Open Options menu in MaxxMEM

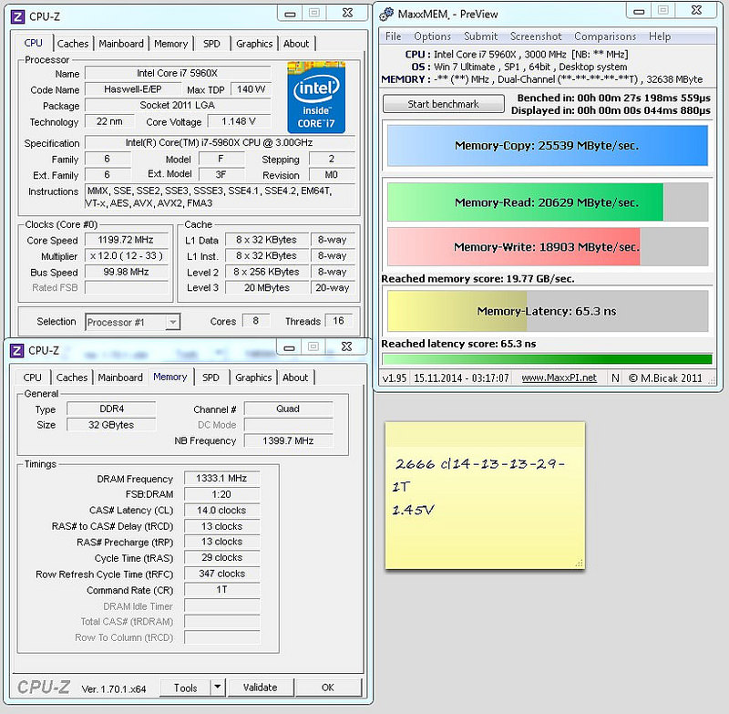coord(432,36)
